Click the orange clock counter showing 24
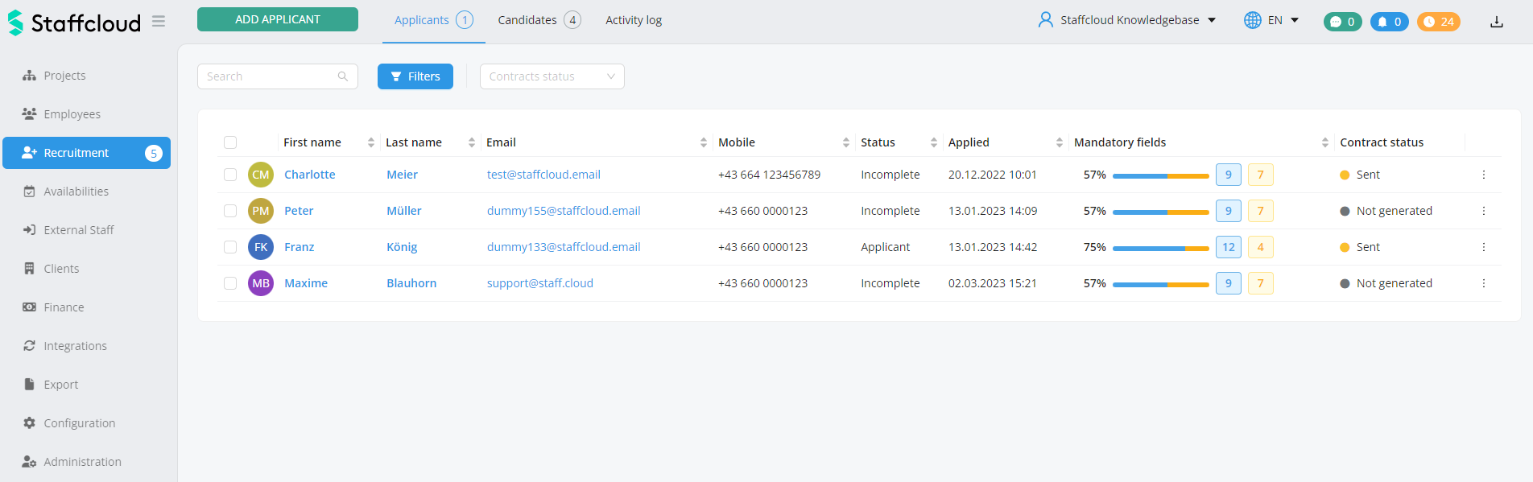The height and width of the screenshot is (482, 1533). (x=1438, y=22)
